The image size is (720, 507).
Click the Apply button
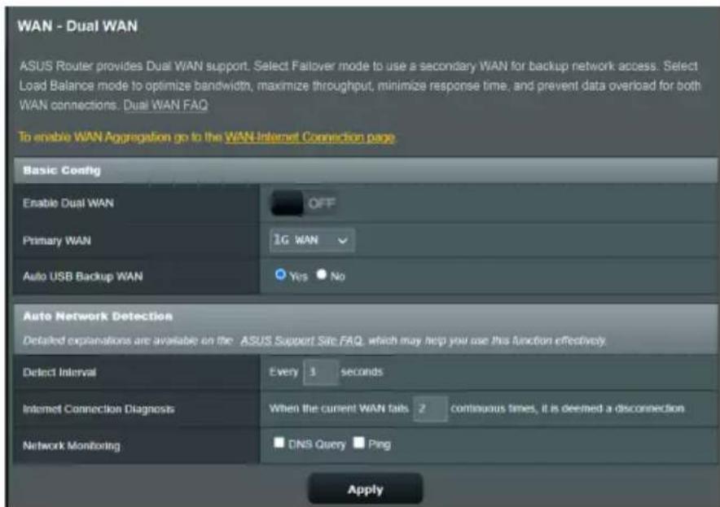click(366, 489)
